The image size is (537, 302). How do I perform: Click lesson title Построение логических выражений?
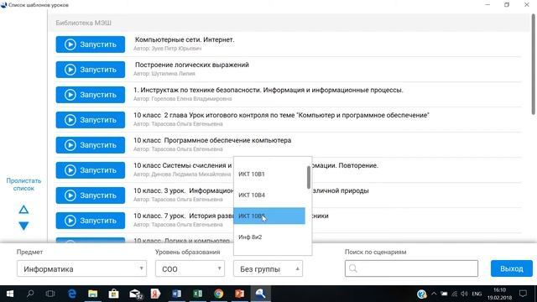tap(192, 65)
